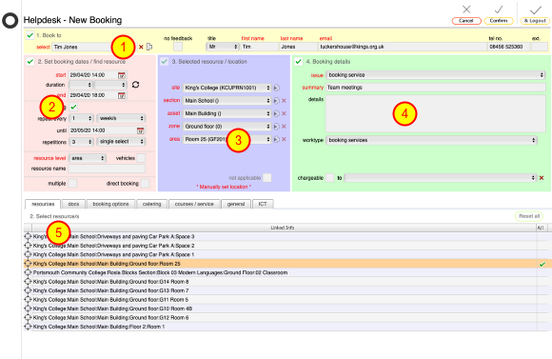The width and height of the screenshot is (552, 359).
Task: Enable the vehicles checkbox
Action: coord(141,158)
